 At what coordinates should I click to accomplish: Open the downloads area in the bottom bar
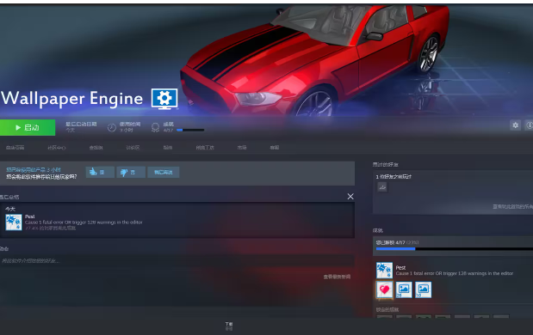(229, 326)
